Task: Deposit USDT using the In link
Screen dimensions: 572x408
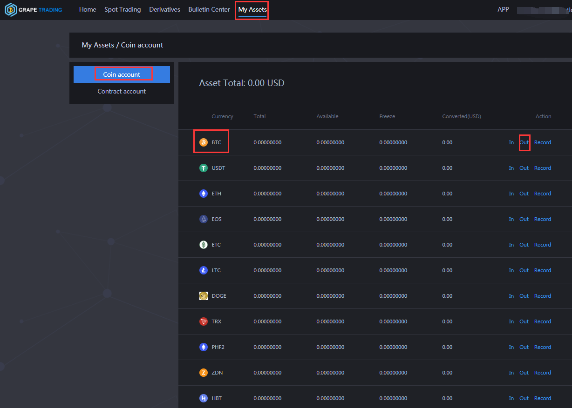Action: (x=511, y=168)
